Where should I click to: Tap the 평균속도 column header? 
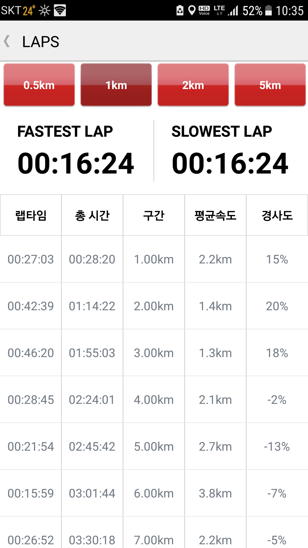click(x=216, y=215)
